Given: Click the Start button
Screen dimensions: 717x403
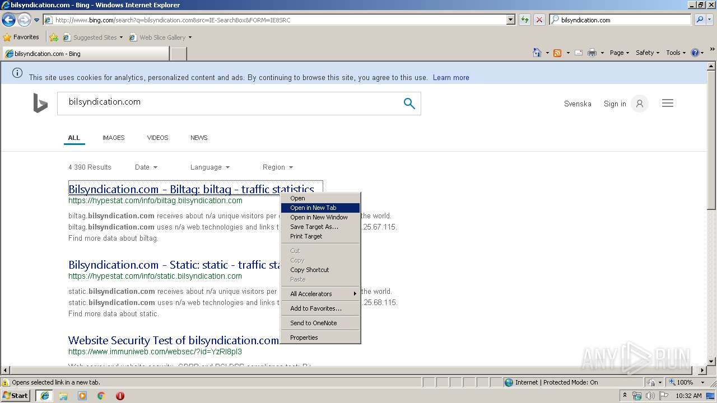Looking at the screenshot, I should tap(16, 395).
